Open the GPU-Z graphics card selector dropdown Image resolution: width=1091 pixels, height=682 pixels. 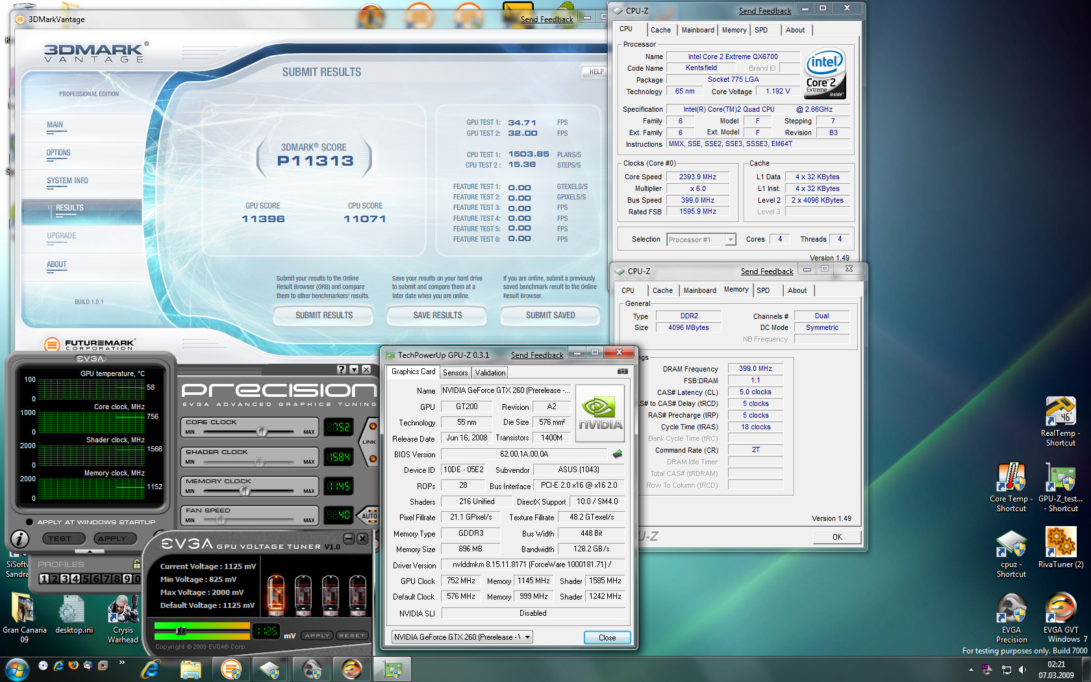click(x=527, y=637)
